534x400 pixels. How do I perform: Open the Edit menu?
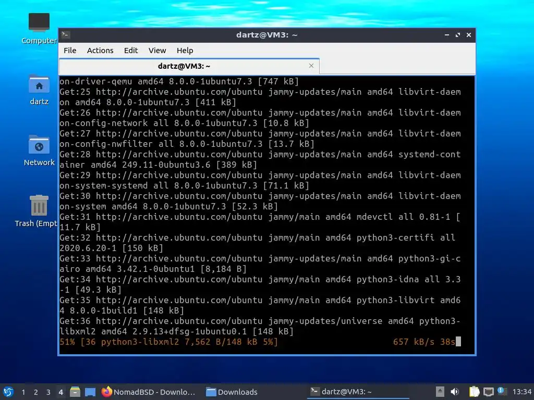tap(131, 51)
